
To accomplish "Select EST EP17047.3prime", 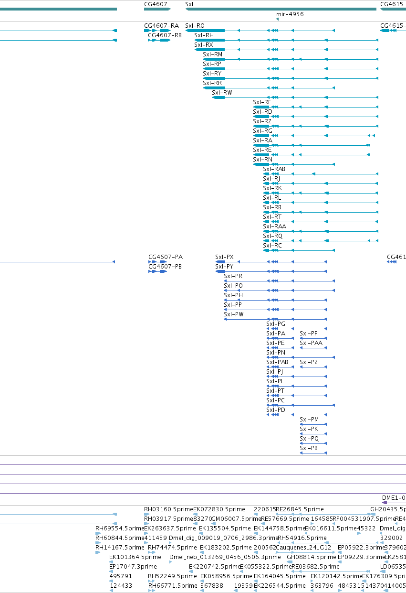I will 133,567.
